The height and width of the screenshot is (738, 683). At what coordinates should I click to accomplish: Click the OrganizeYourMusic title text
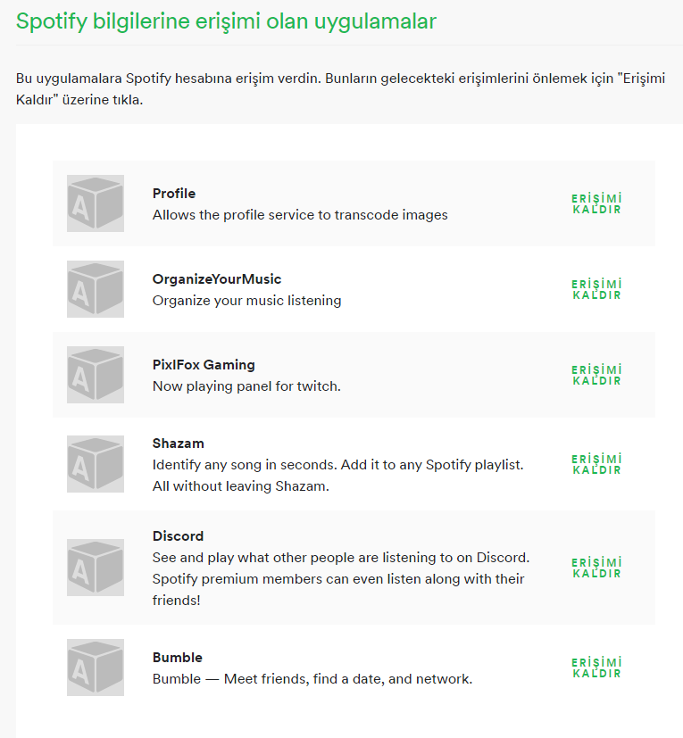(x=217, y=279)
